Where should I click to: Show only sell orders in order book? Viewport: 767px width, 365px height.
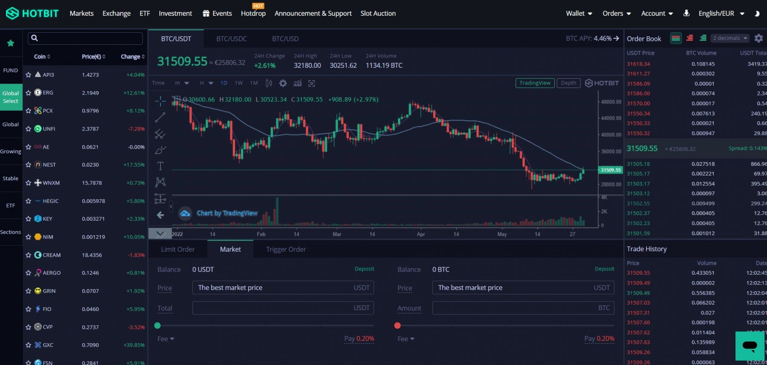pos(689,38)
